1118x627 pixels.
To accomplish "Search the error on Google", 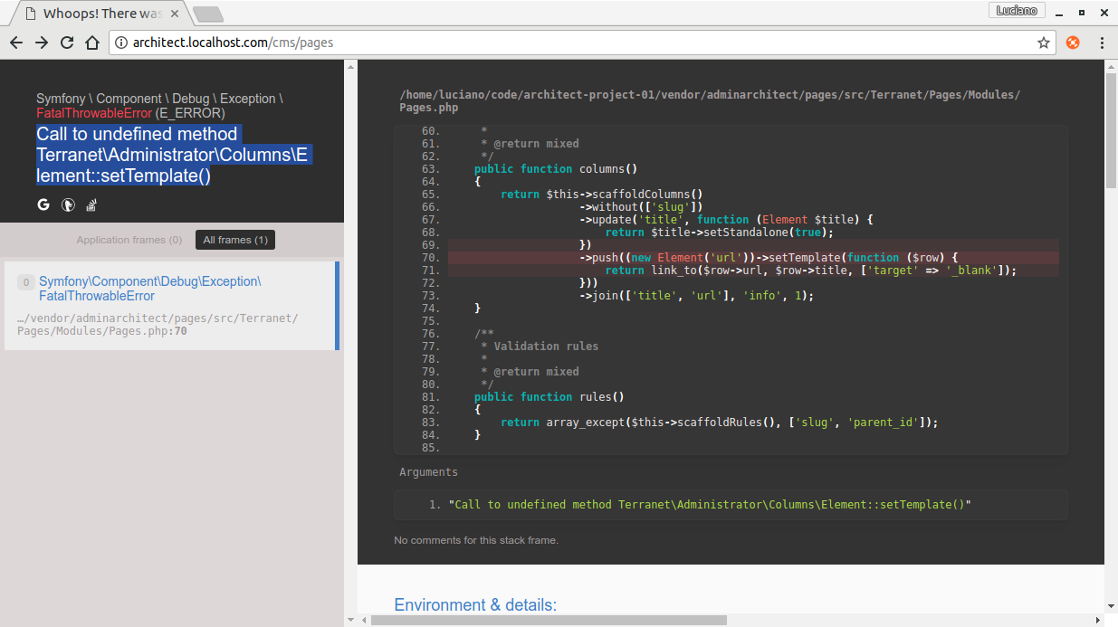I will click(x=43, y=204).
